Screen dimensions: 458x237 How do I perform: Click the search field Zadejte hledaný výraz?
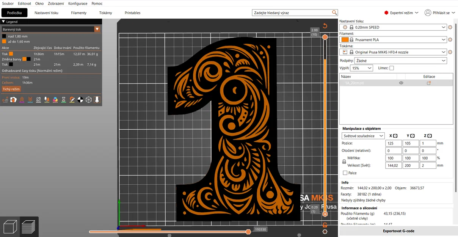pos(295,13)
